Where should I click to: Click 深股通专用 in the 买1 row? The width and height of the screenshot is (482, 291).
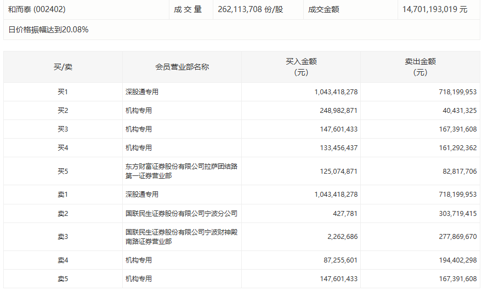(141, 92)
